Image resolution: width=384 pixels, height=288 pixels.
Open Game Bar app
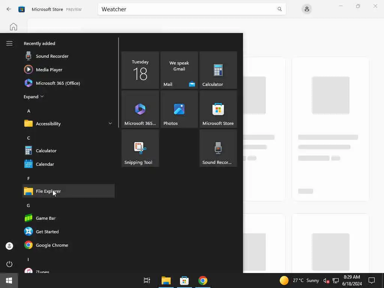click(69, 218)
